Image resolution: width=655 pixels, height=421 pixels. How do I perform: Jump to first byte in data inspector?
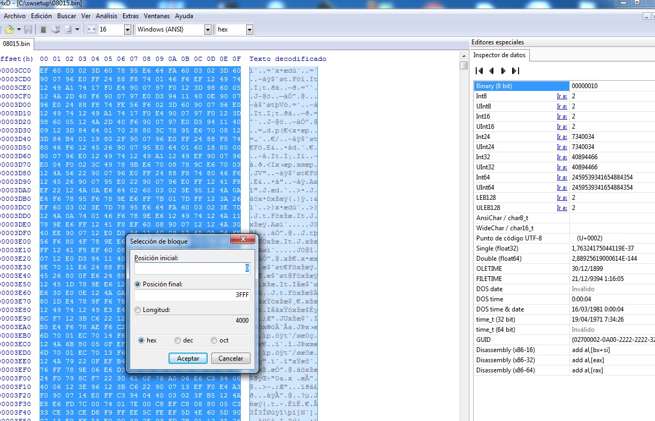pyautogui.click(x=479, y=71)
